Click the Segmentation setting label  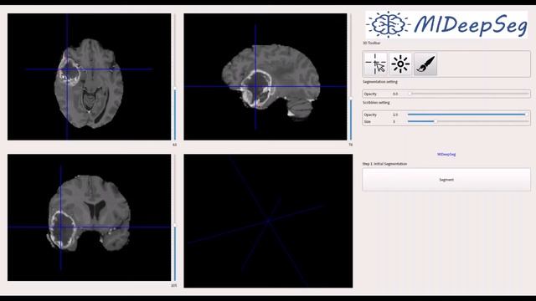coord(379,82)
